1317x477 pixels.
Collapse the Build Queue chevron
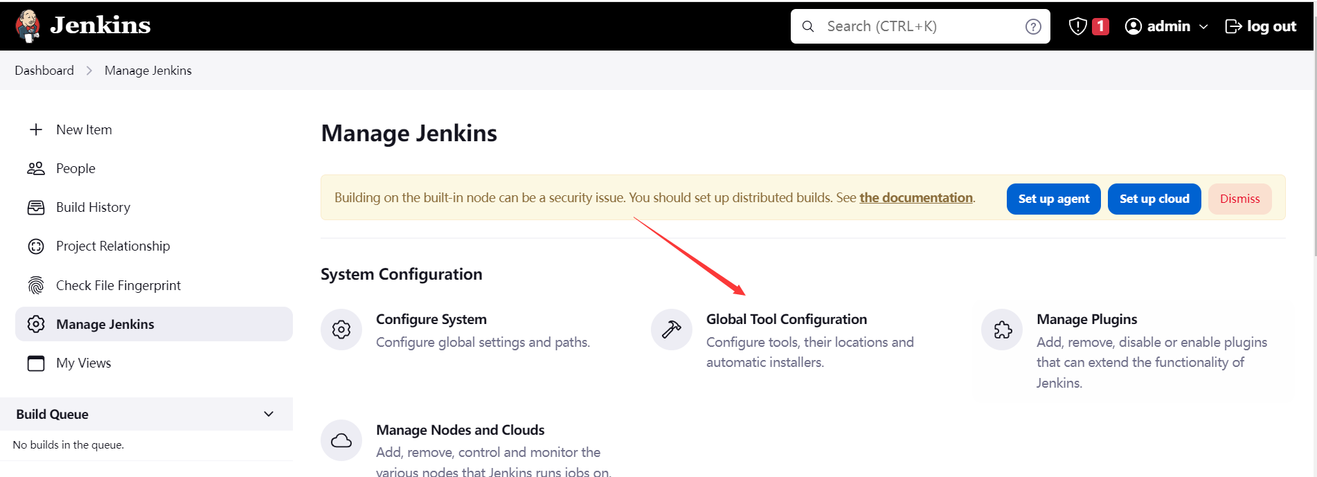click(269, 414)
